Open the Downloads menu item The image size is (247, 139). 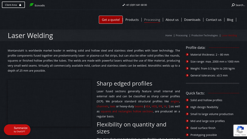click(192, 20)
